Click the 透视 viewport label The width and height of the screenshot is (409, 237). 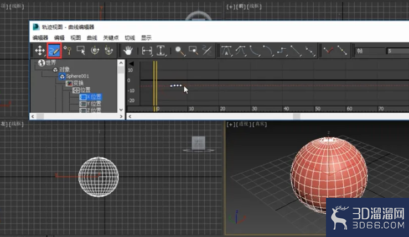(244, 124)
